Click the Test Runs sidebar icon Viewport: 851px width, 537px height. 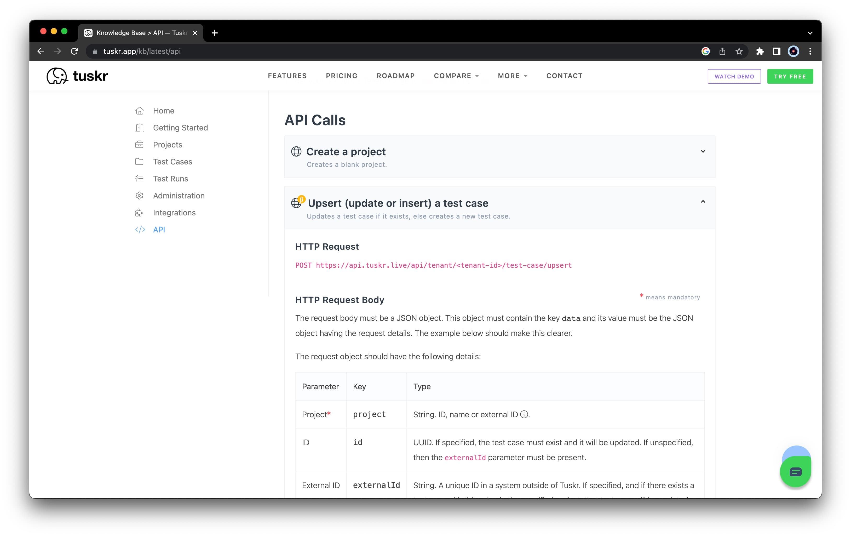pyautogui.click(x=139, y=178)
